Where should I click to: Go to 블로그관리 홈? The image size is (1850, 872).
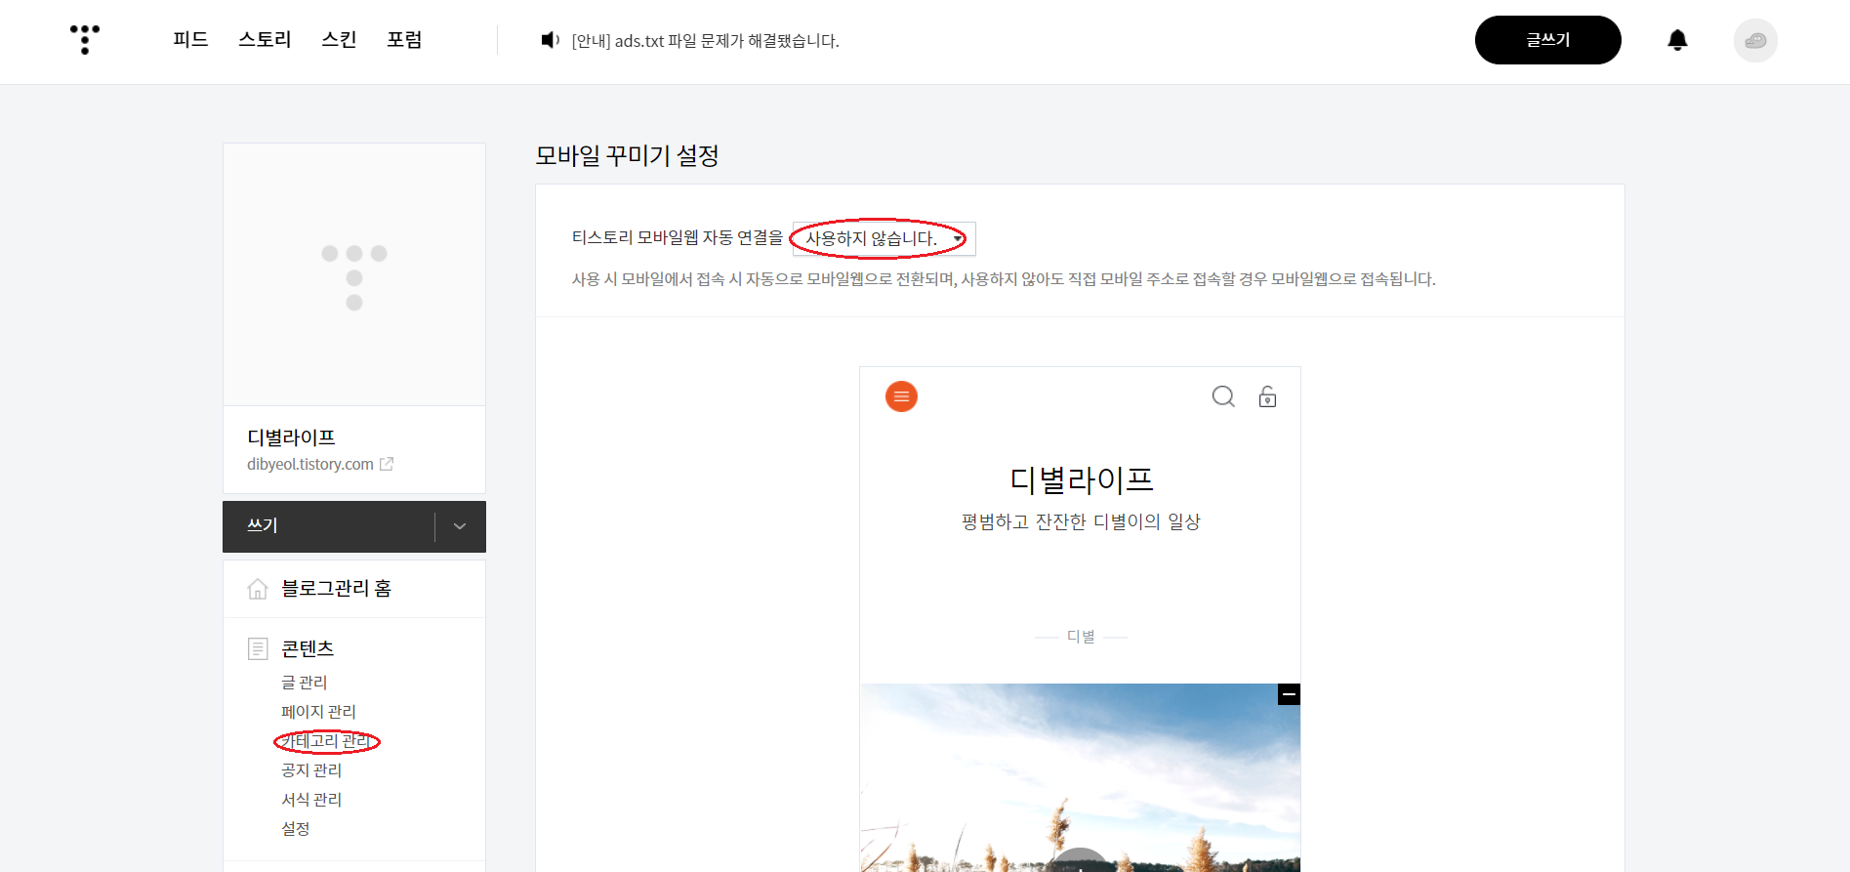pos(336,589)
